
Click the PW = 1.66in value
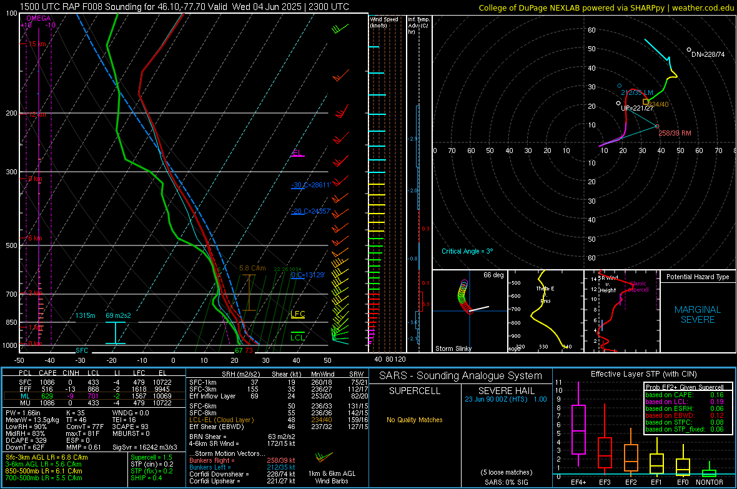[x=23, y=413]
